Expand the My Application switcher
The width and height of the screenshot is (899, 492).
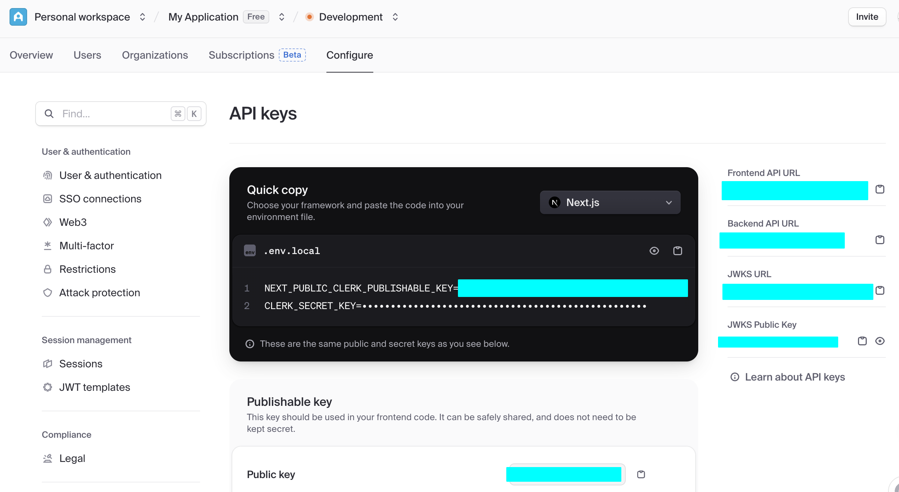point(281,17)
